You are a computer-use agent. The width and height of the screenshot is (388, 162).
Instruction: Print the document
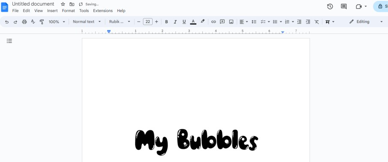(24, 22)
